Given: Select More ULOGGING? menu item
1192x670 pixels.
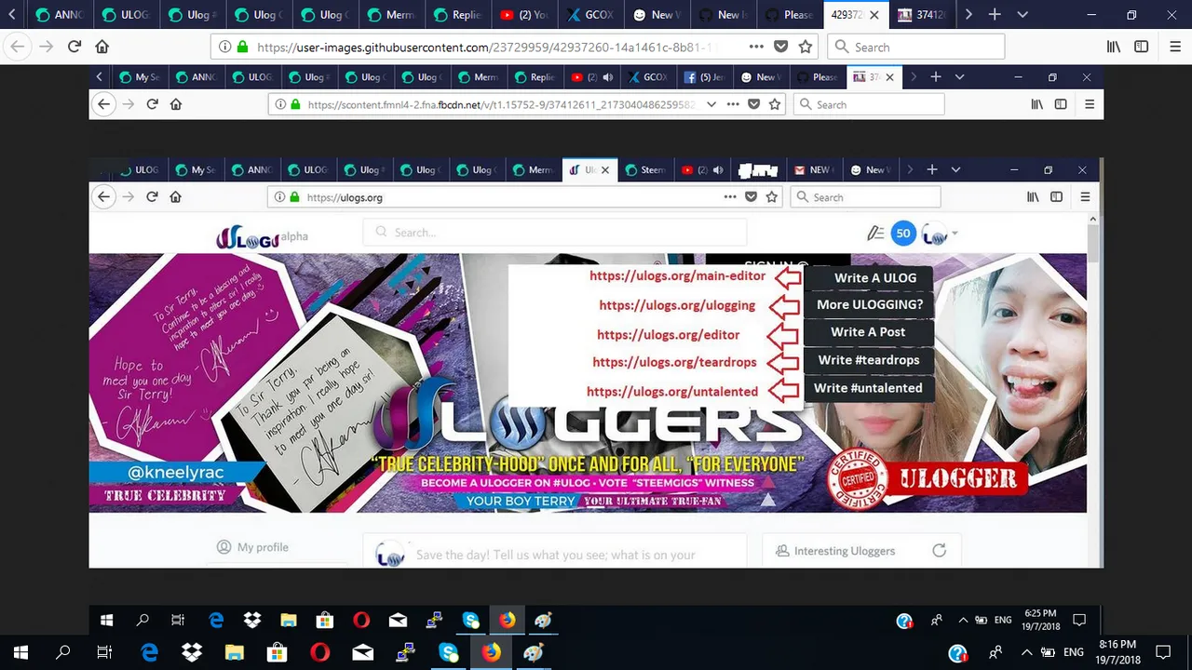Looking at the screenshot, I should [869, 304].
